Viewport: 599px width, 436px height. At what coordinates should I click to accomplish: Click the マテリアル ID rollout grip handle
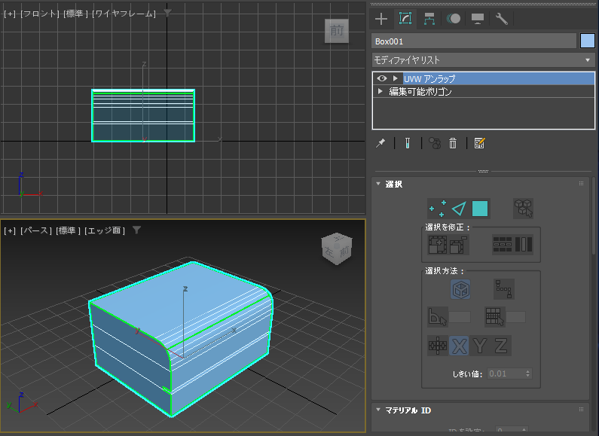[581, 410]
